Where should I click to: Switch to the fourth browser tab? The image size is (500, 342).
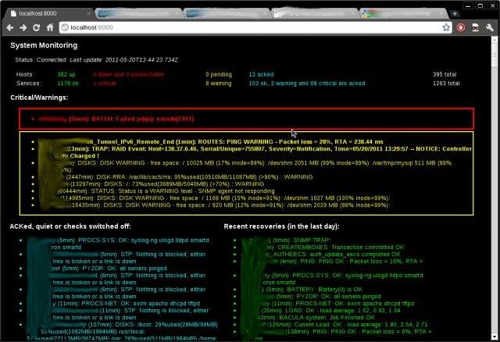click(x=315, y=13)
